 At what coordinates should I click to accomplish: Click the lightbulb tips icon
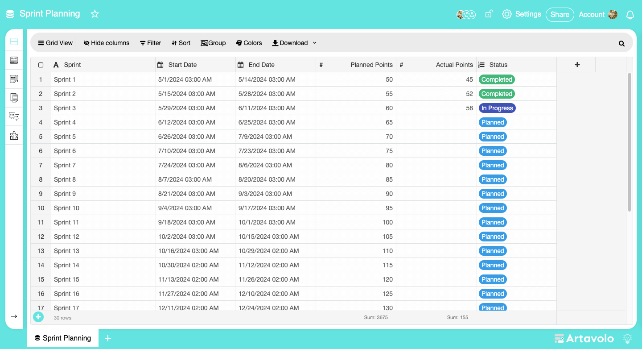point(628,338)
